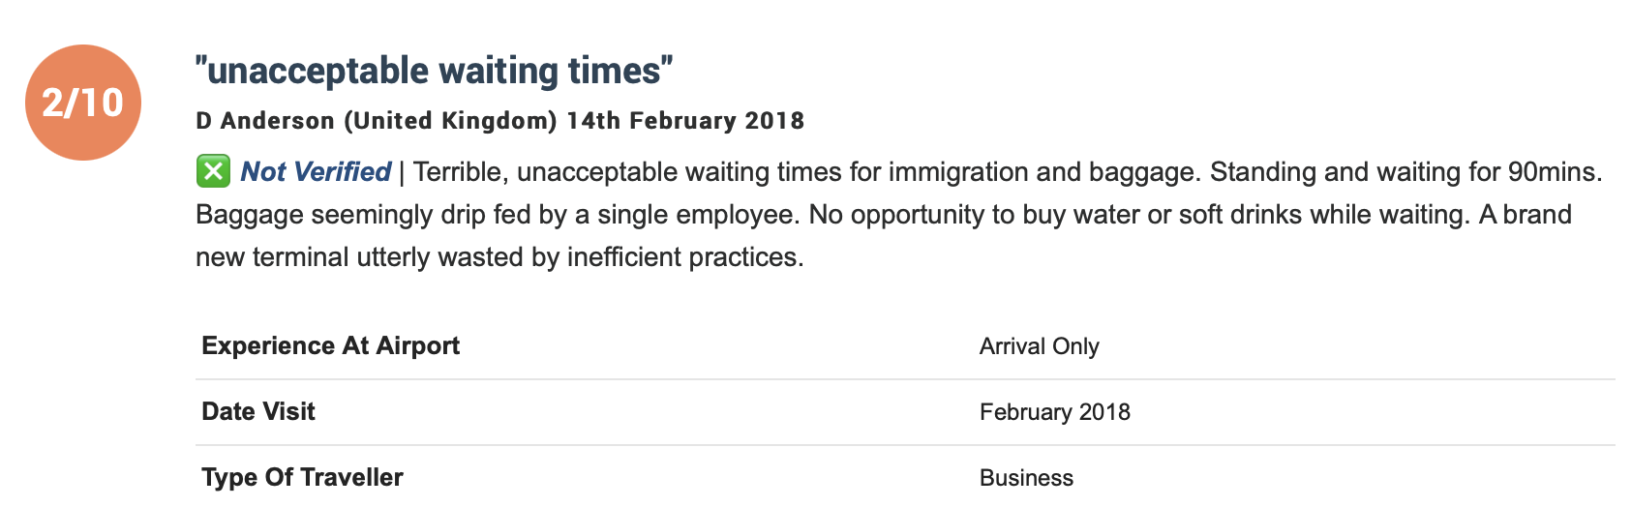Image resolution: width=1632 pixels, height=507 pixels.
Task: Click the pipe separator after Not Verified
Action: (x=402, y=172)
